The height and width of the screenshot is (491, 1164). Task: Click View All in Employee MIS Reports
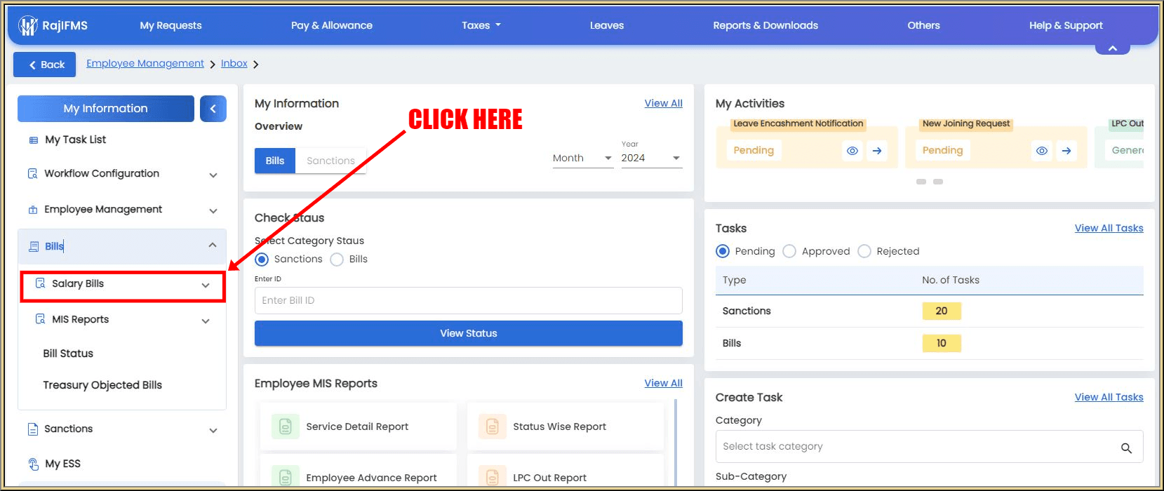(x=664, y=383)
